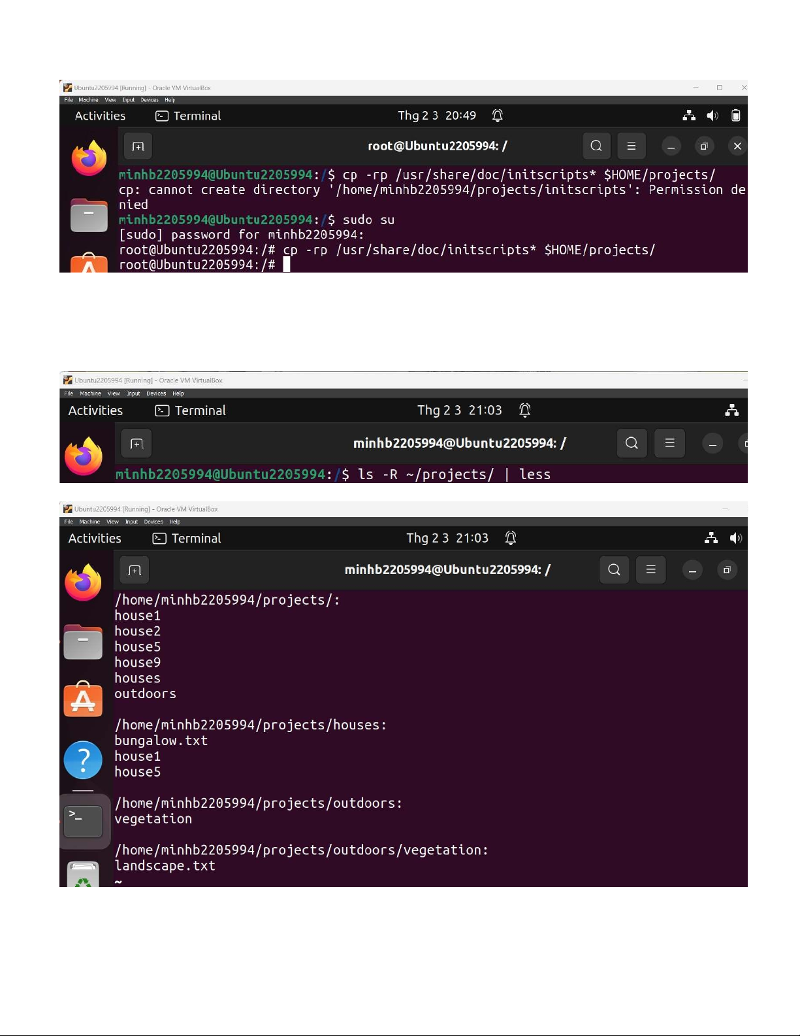This screenshot has height=1036, width=800.
Task: Click 'landscape.txt' in the vegetation listing
Action: pos(165,866)
